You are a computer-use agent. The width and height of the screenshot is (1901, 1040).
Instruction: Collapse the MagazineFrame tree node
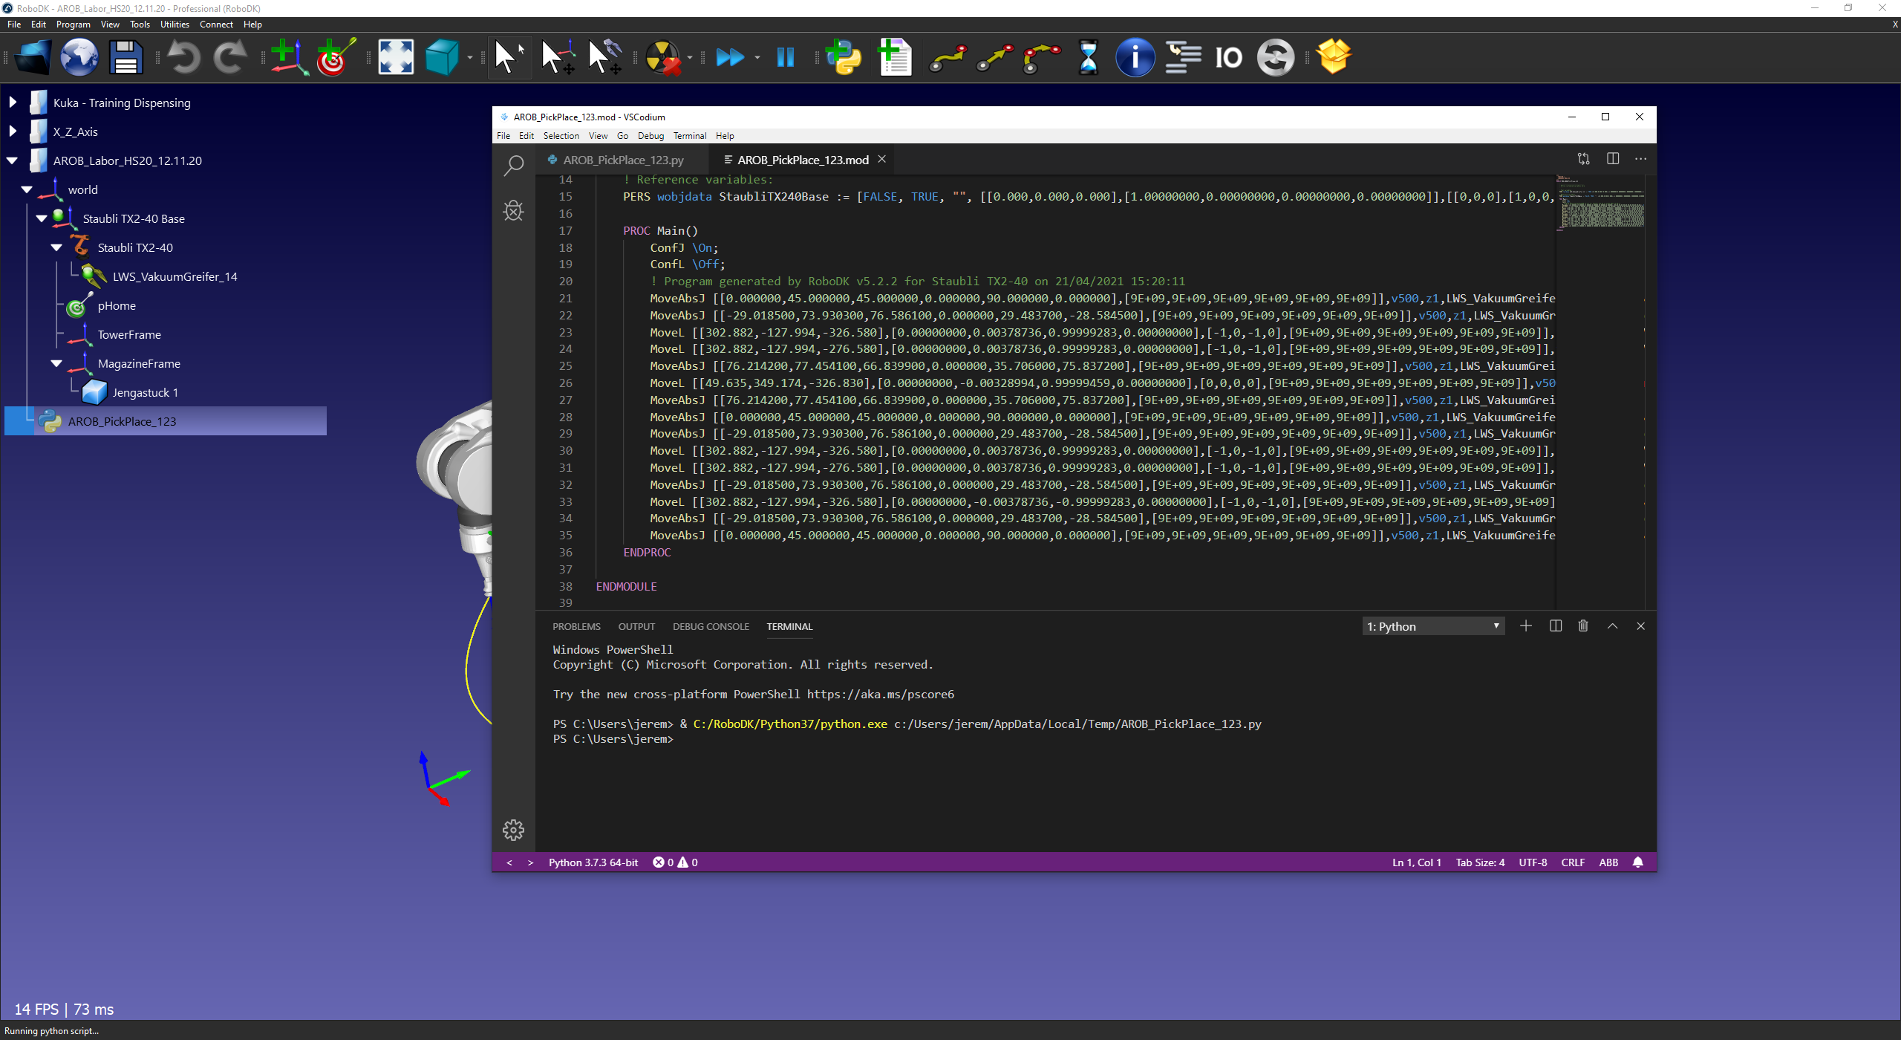pyautogui.click(x=56, y=364)
